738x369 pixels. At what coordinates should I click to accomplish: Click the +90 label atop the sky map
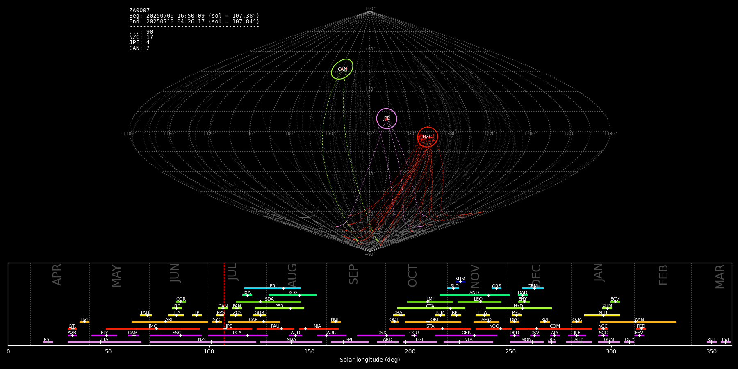pyautogui.click(x=369, y=9)
